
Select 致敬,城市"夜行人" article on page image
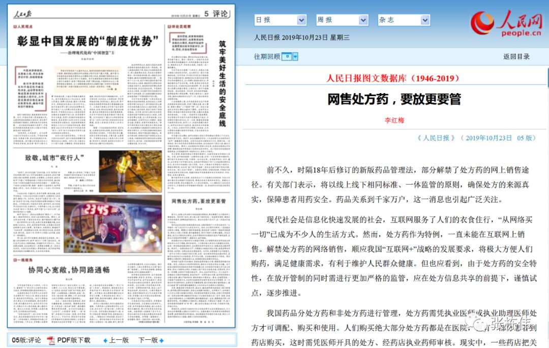pos(54,158)
